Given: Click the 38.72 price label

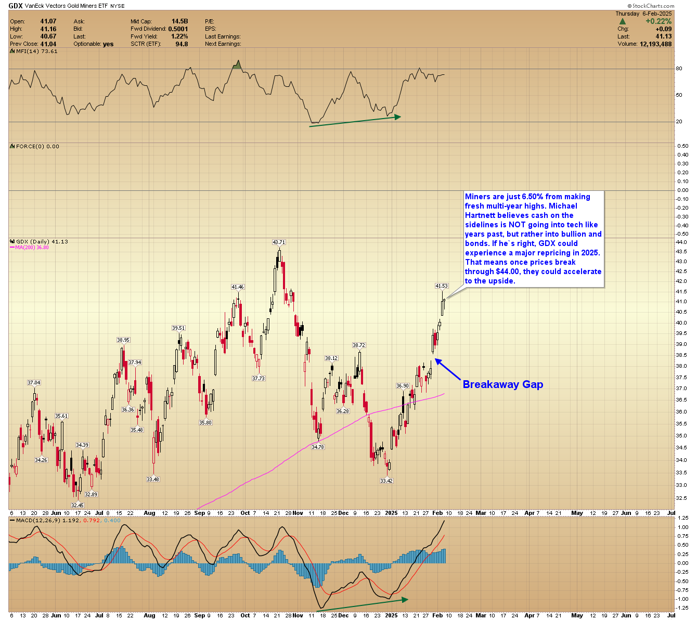Looking at the screenshot, I should [359, 345].
